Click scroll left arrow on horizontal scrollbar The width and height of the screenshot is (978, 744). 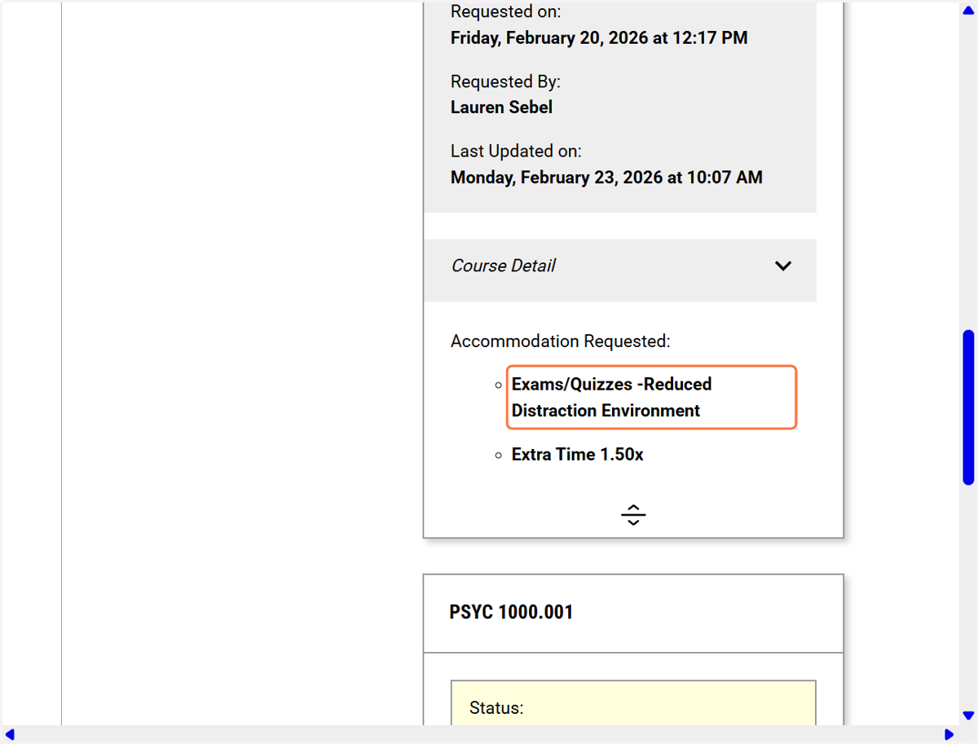click(9, 734)
